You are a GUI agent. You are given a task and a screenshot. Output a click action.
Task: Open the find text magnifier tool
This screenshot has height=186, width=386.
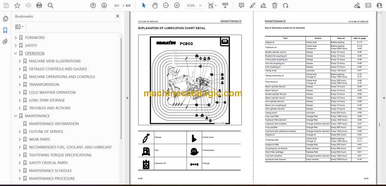click(x=51, y=6)
